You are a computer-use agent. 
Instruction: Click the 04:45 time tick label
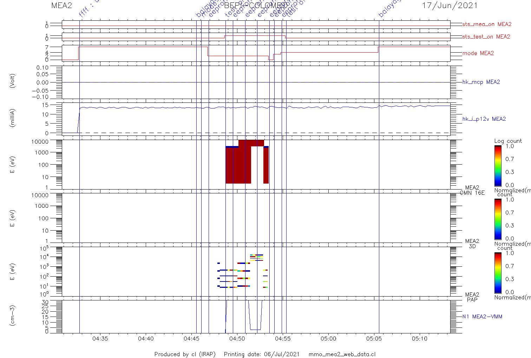191,339
